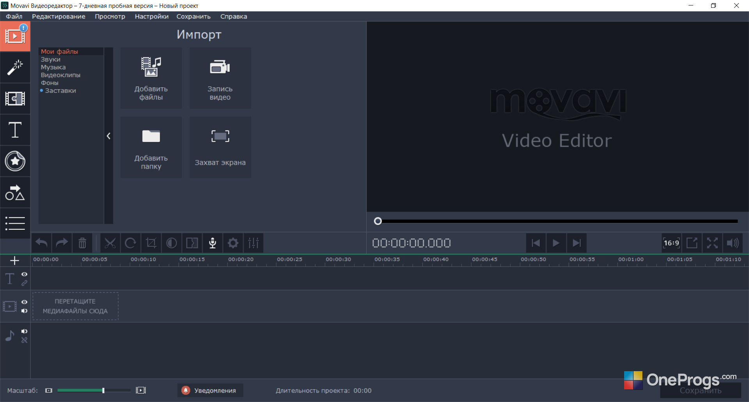Restore down the Movavi window
Screen dimensions: 749x402
(x=714, y=5)
